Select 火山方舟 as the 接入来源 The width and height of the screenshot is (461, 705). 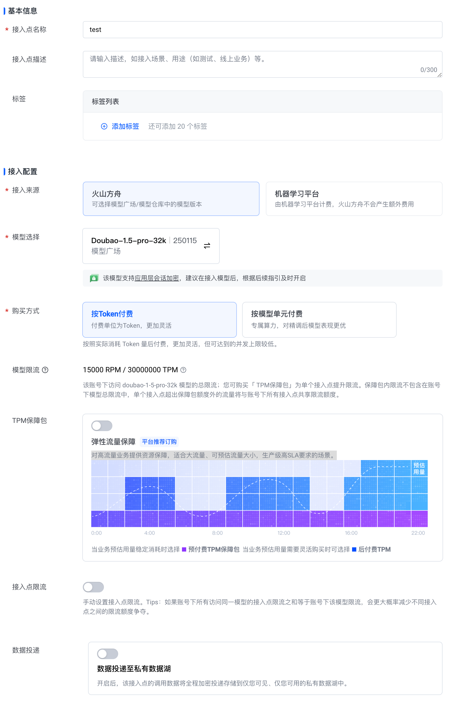[x=171, y=199]
